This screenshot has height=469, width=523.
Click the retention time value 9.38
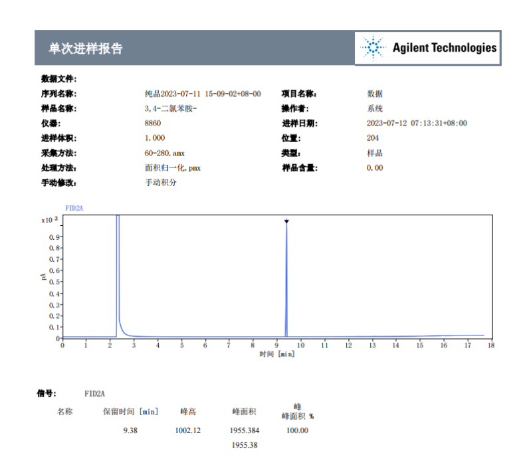pos(130,430)
